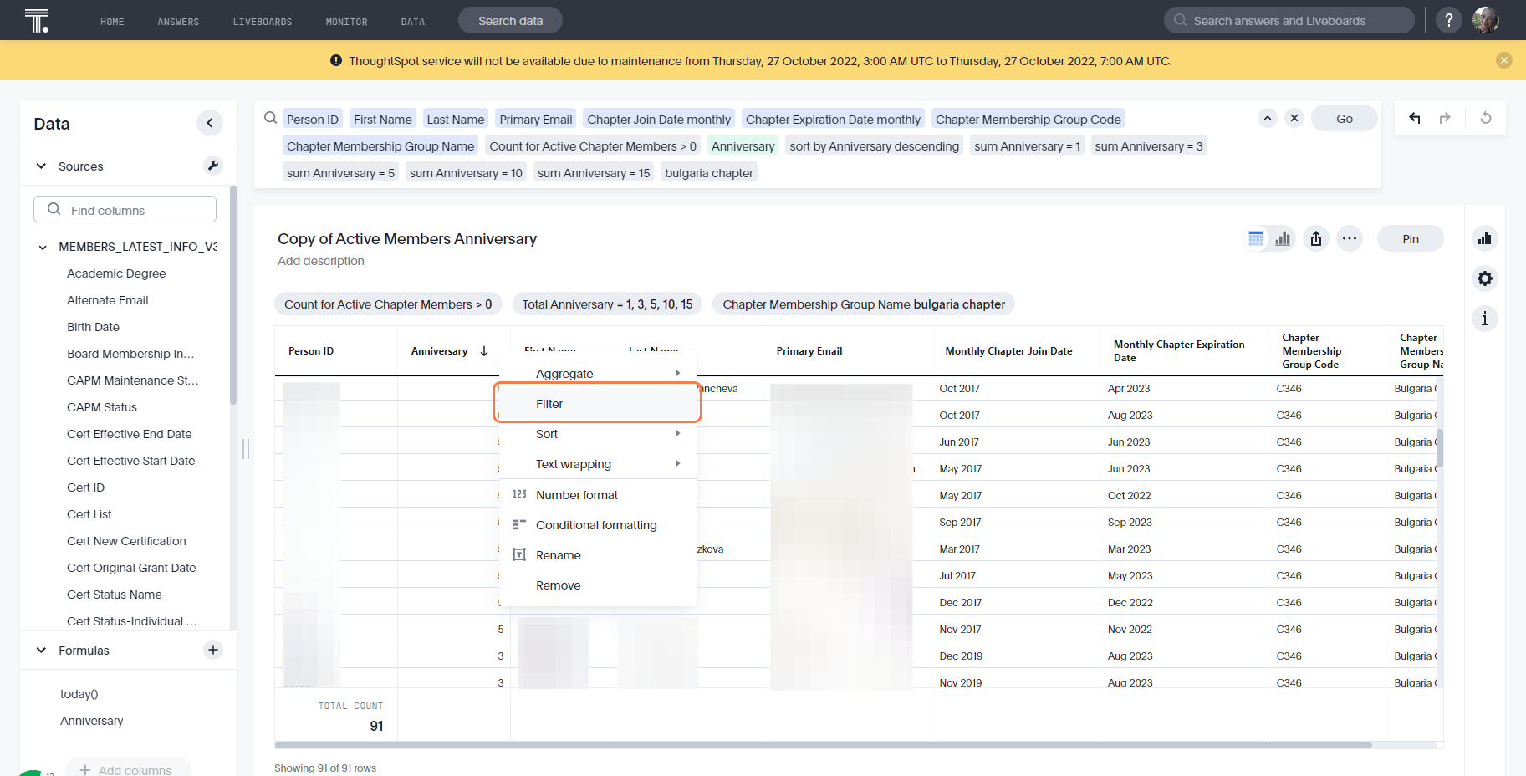Click the Sources wrench icon
1526x776 pixels.
(x=213, y=166)
